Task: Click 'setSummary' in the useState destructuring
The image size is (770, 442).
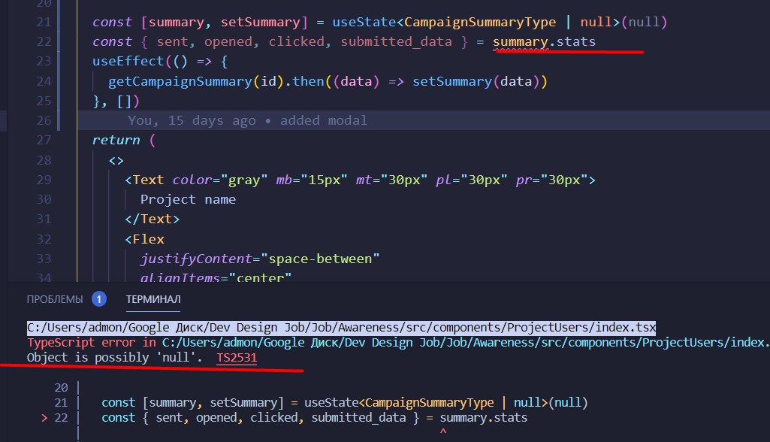Action: [x=260, y=22]
